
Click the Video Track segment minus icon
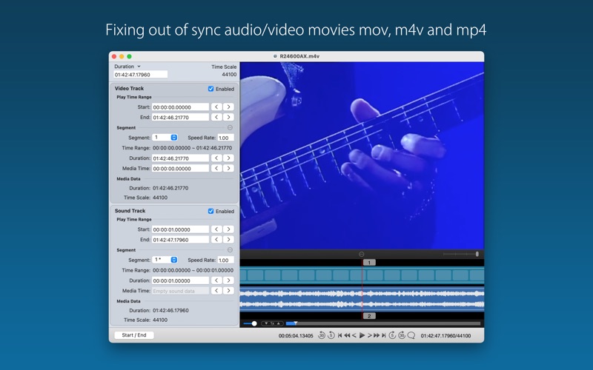(x=230, y=127)
